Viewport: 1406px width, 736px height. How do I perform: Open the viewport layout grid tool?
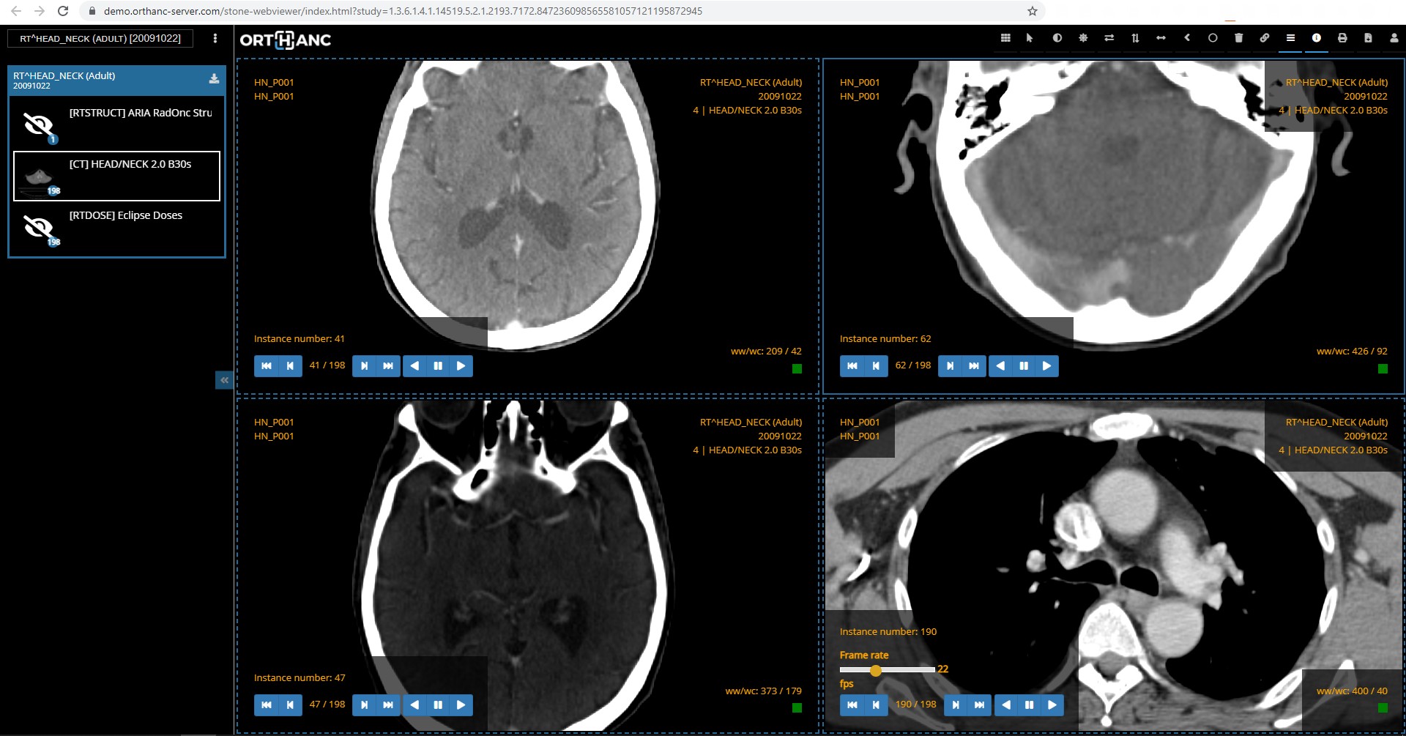point(1005,38)
